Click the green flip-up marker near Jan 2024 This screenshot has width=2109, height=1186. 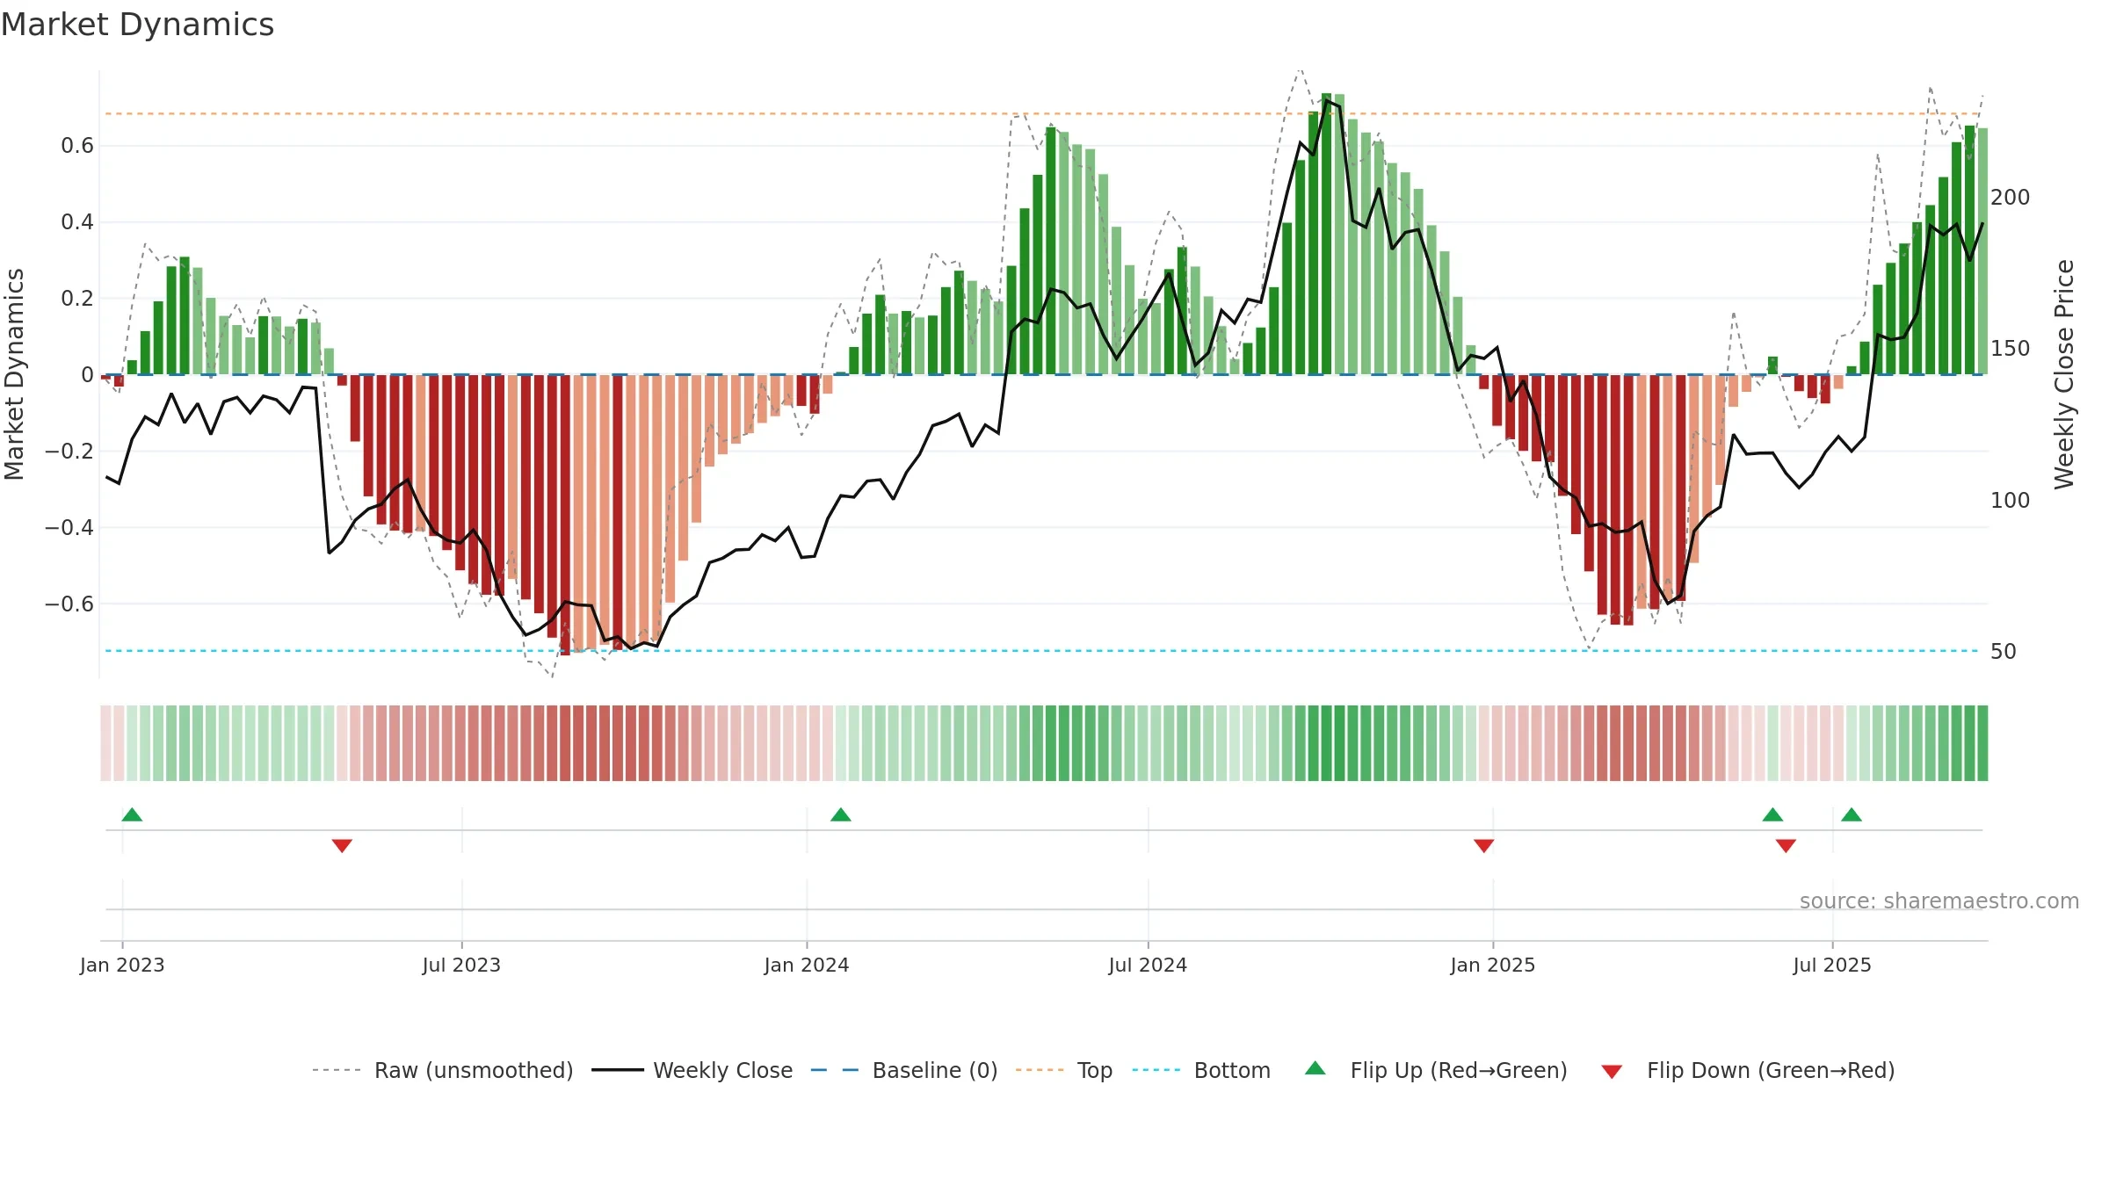tap(841, 814)
